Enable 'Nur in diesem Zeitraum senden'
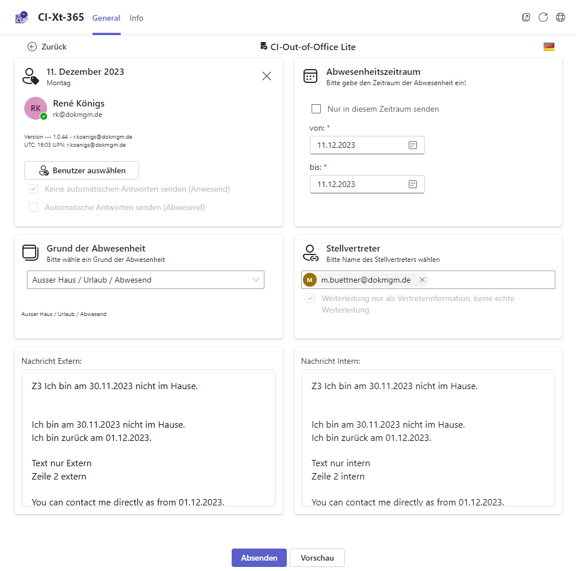 click(x=316, y=109)
